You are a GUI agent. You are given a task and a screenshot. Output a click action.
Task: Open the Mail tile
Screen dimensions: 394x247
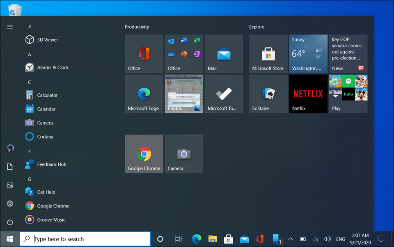224,54
